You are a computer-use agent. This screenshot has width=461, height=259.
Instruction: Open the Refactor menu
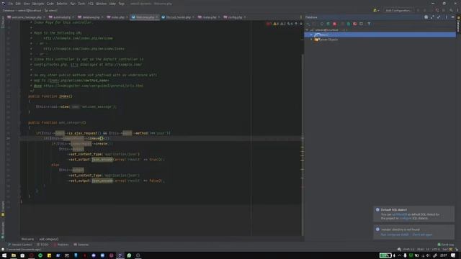click(x=62, y=4)
